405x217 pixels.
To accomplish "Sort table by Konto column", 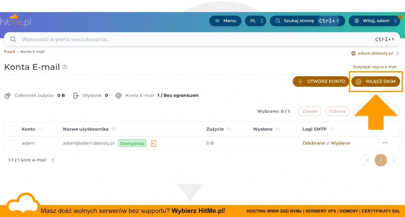I will pos(32,129).
